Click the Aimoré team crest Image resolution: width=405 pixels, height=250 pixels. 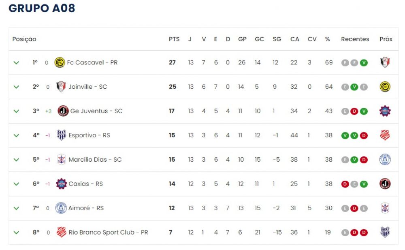point(61,208)
